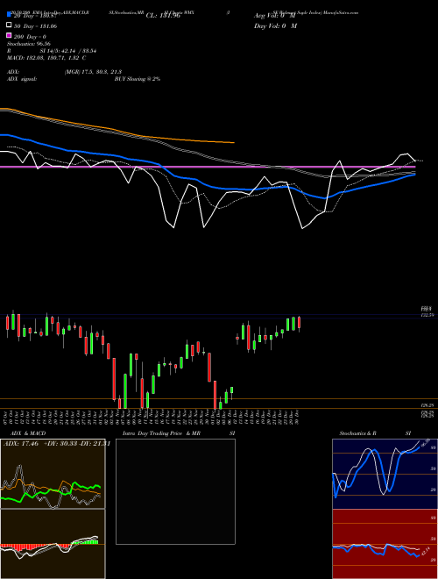
Task: Click the 'CL: 131.96' closing price label
Action: click(x=163, y=16)
